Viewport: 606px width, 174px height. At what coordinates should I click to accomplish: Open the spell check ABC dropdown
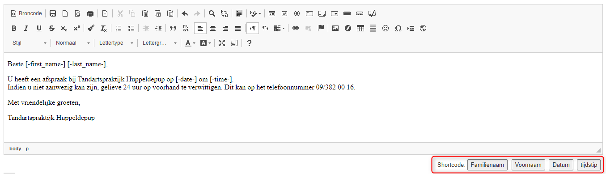(x=255, y=13)
